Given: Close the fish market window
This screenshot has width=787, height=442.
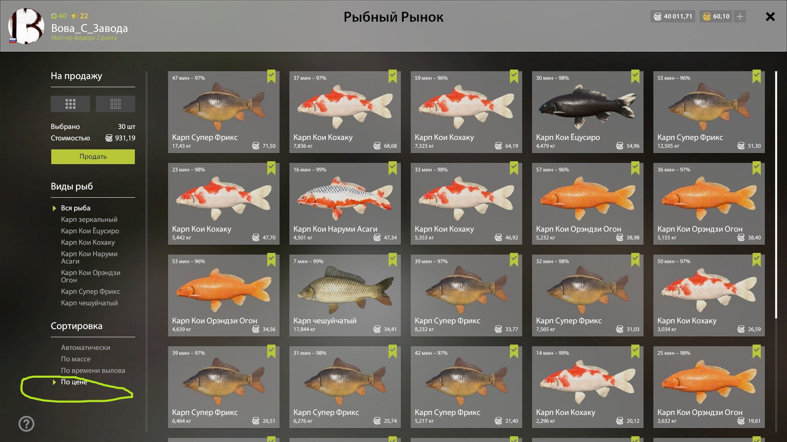Looking at the screenshot, I should [x=770, y=16].
